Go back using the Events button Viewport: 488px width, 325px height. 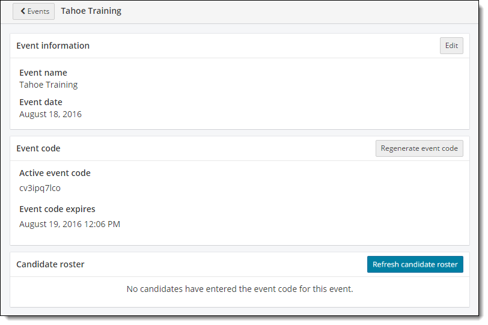34,11
